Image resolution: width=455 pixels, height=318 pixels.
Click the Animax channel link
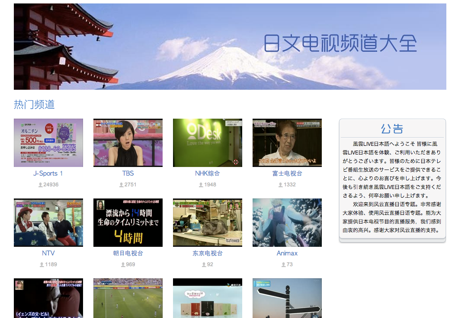click(287, 253)
